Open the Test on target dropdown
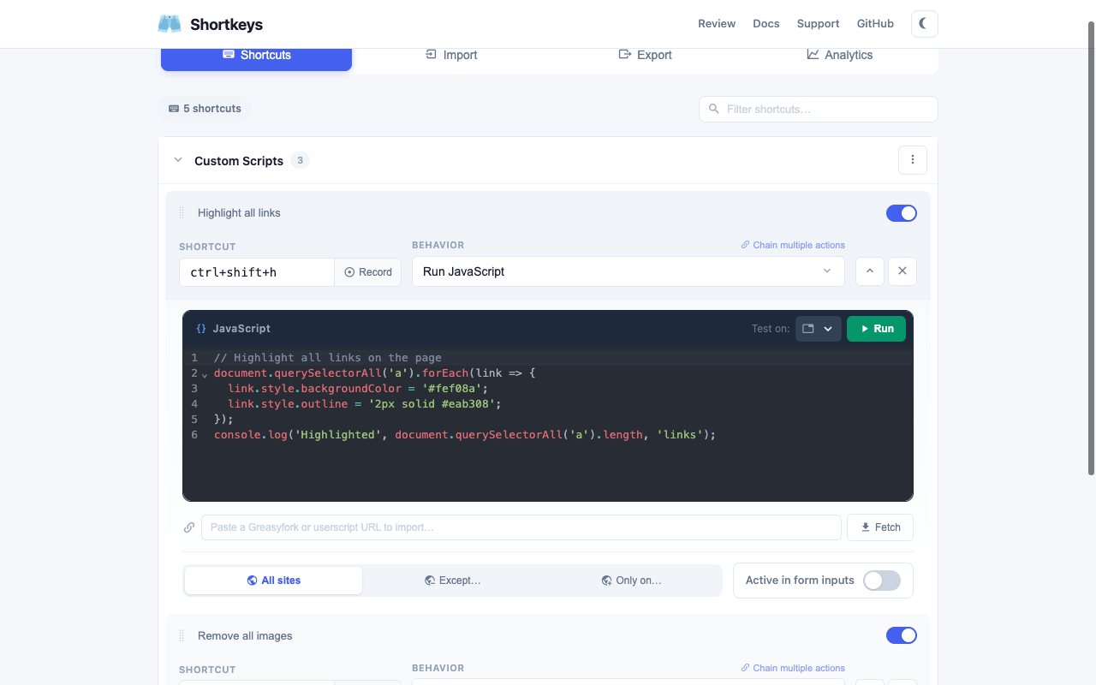Image resolution: width=1096 pixels, height=685 pixels. coord(819,329)
